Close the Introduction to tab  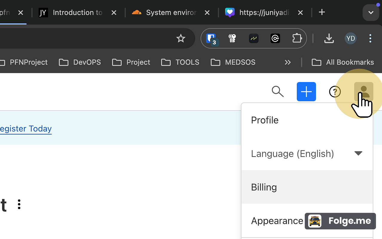(x=114, y=13)
